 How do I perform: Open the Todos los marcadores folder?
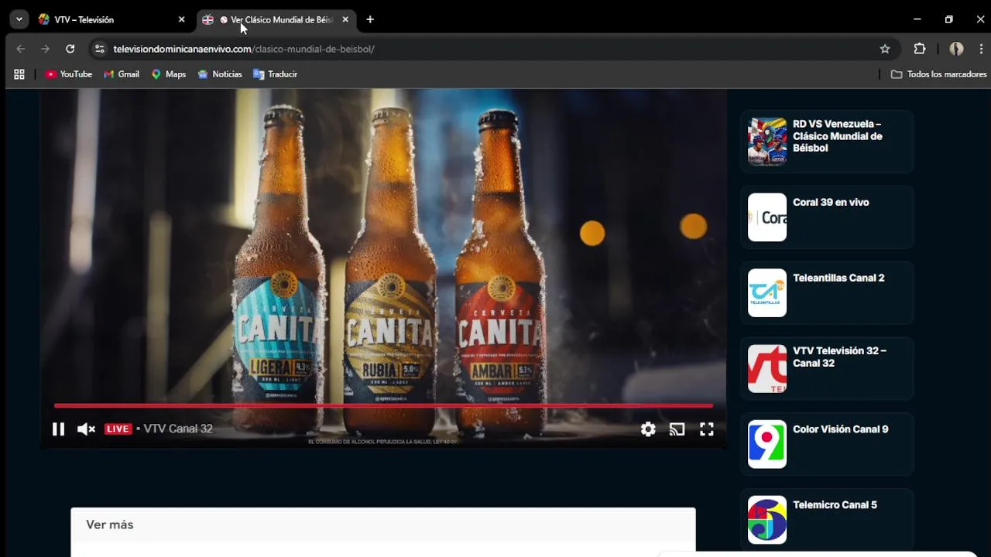[x=938, y=74]
